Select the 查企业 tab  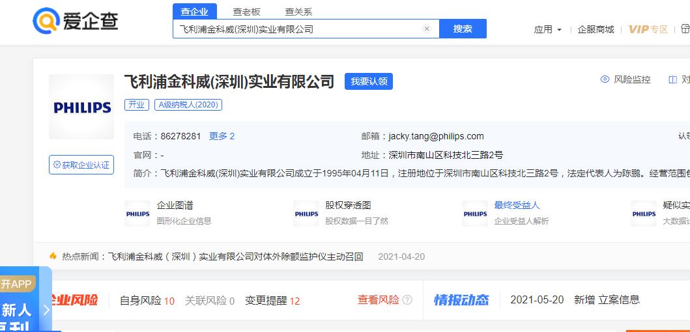pos(194,12)
